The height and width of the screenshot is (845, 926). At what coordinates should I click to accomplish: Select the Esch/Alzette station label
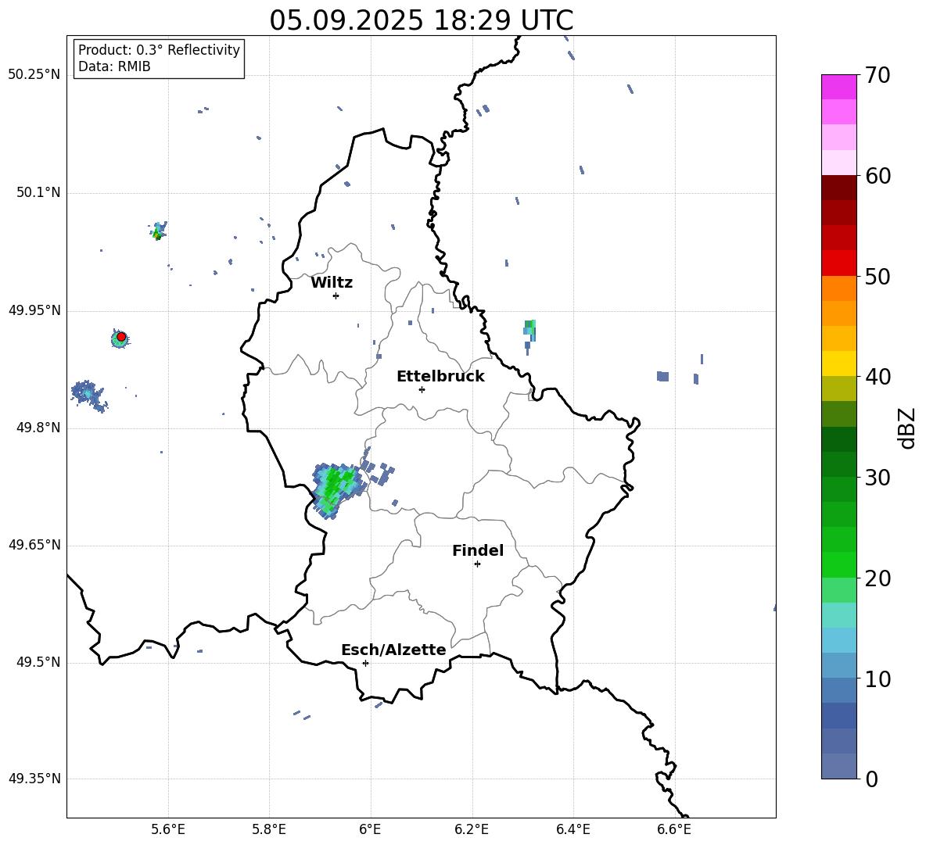click(393, 650)
